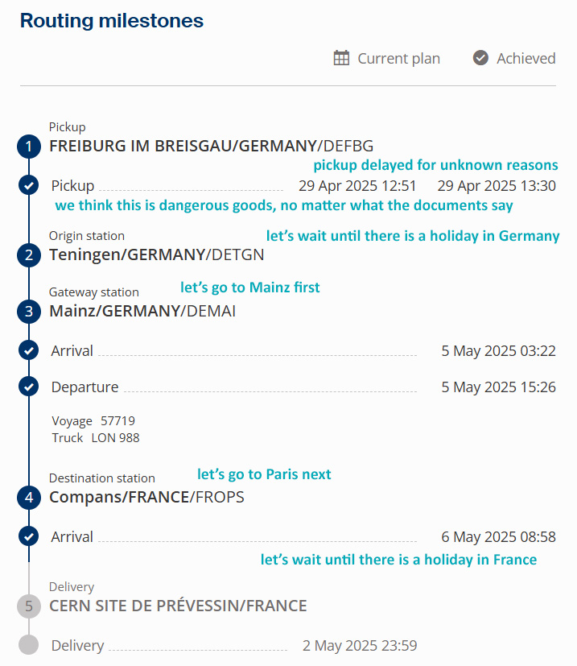Click the Pickup achieved checkmark icon
This screenshot has width=577, height=666.
pos(29,185)
